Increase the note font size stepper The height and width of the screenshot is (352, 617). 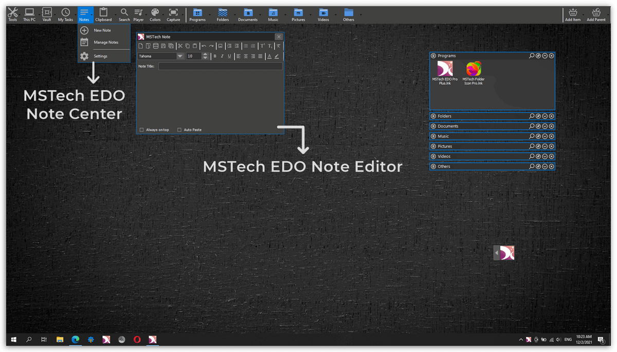click(205, 54)
